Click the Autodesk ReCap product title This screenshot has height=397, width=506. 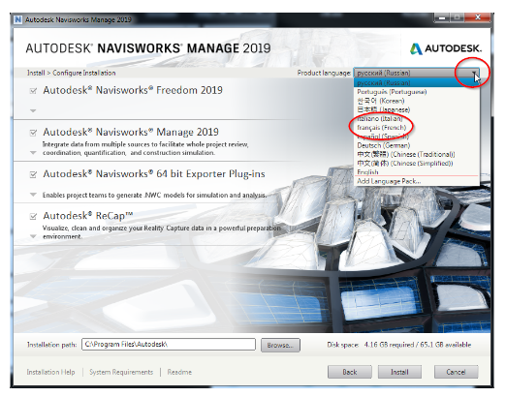tap(88, 216)
